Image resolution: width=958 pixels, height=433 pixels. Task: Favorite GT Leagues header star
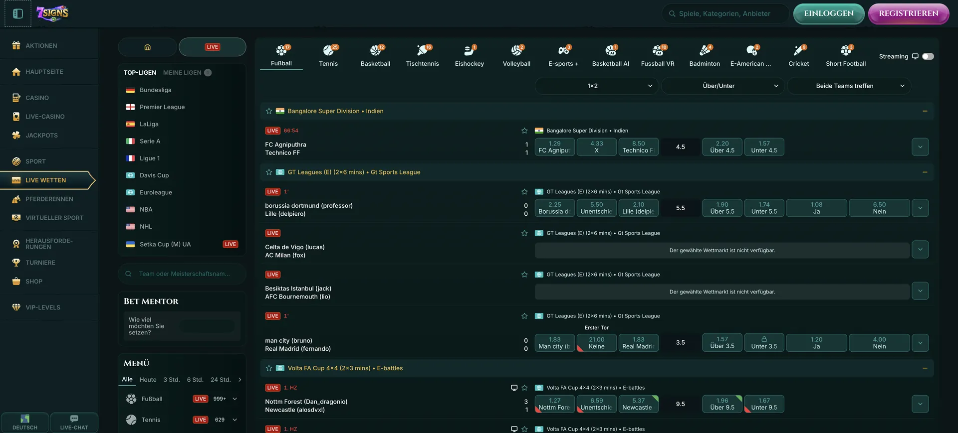coord(269,172)
